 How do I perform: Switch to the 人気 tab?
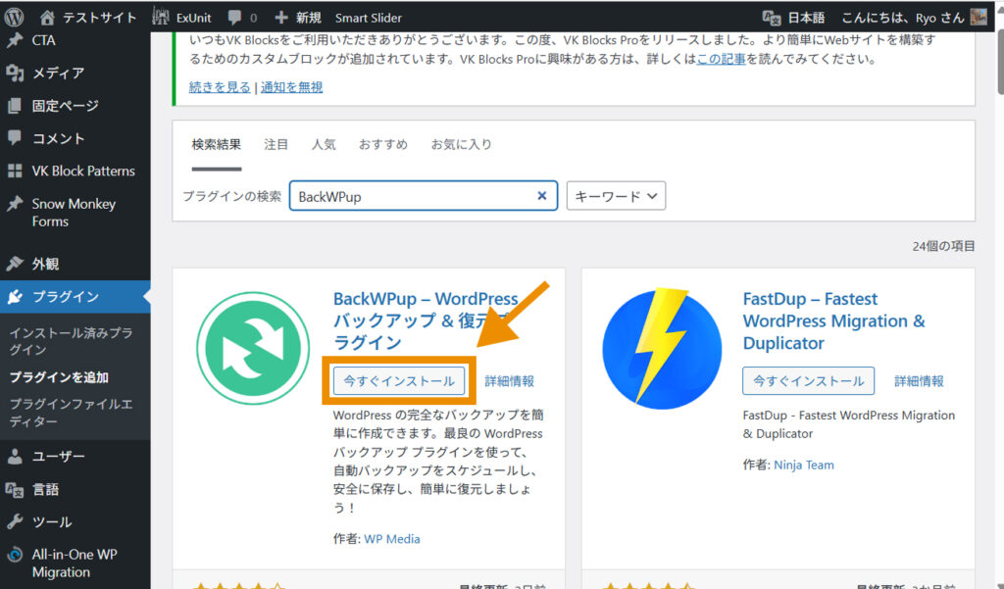[x=324, y=144]
